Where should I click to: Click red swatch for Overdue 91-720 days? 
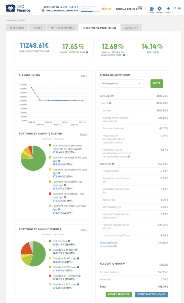(50, 276)
